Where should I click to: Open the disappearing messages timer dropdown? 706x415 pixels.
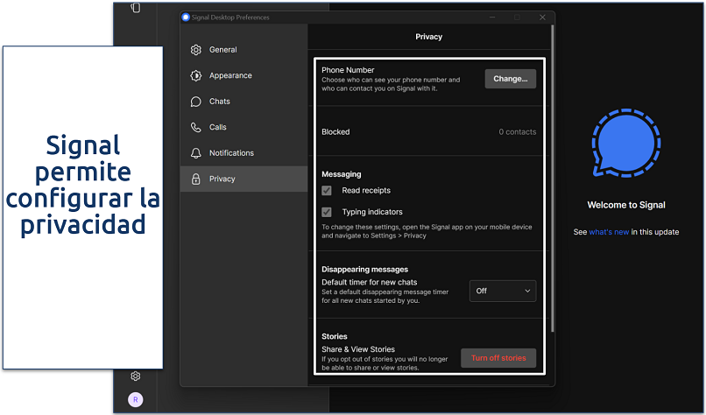(503, 291)
